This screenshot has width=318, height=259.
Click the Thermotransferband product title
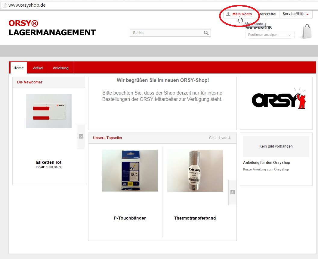pos(195,218)
